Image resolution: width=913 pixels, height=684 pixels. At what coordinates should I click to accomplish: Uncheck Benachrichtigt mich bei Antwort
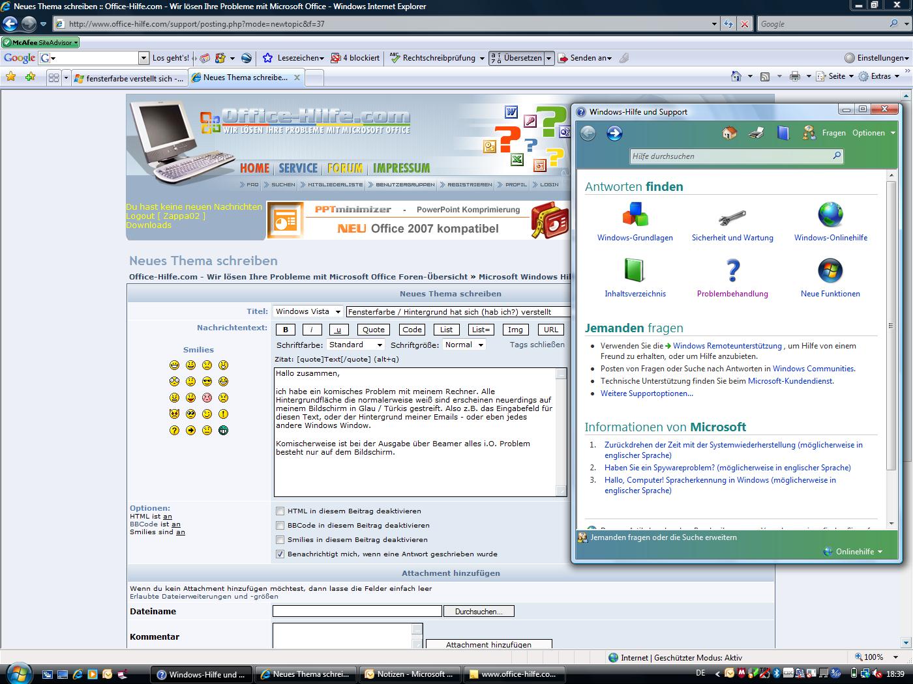click(280, 554)
